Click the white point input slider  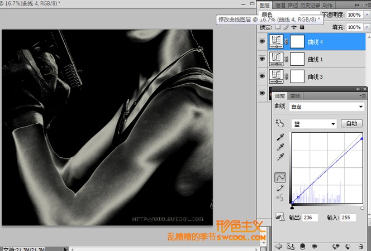coord(362,208)
